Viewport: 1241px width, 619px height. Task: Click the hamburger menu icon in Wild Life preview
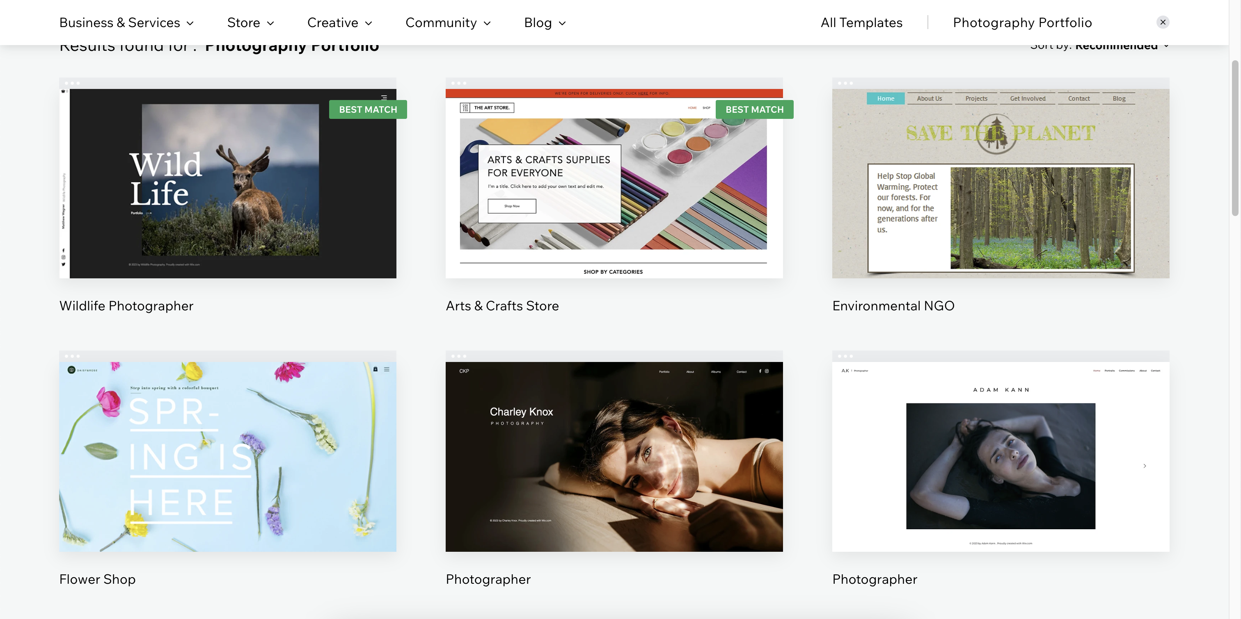click(384, 97)
